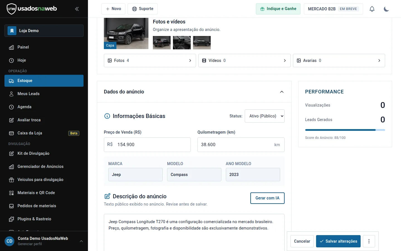Click the Veículos para divulgação gift icon
The height and width of the screenshot is (251, 401).
pyautogui.click(x=11, y=180)
